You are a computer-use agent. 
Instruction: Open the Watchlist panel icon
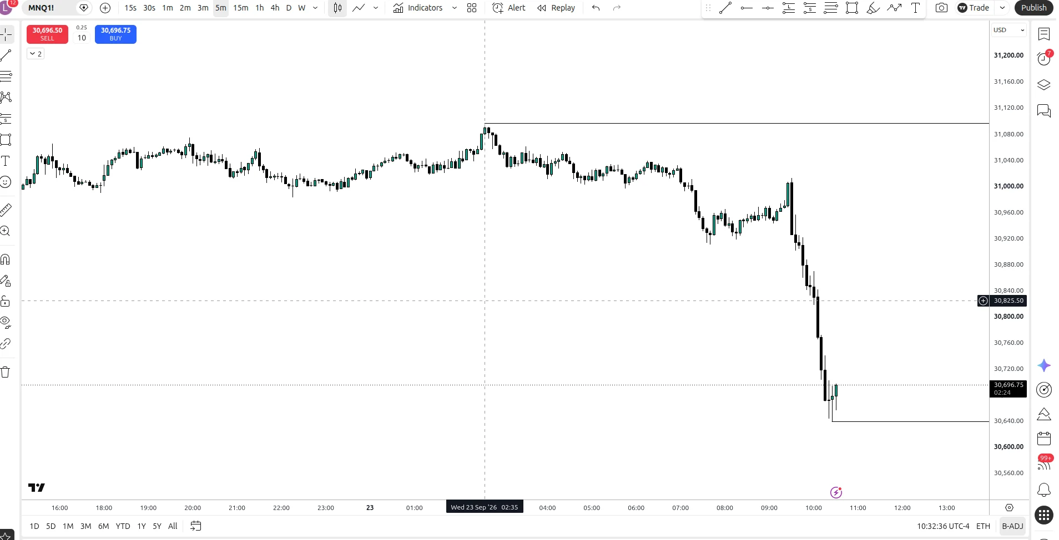click(x=1044, y=34)
